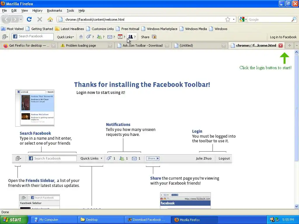Screen dimensions: 299x224
Task: Click the Facebook page preview thumbnail
Action: point(185,200)
